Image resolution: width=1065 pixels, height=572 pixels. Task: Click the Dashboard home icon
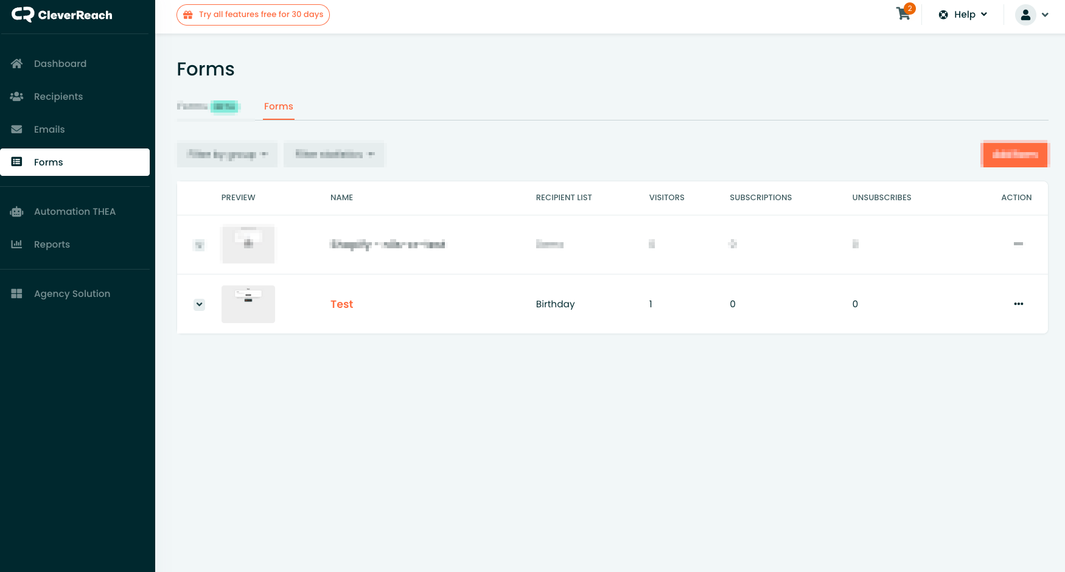pos(17,64)
